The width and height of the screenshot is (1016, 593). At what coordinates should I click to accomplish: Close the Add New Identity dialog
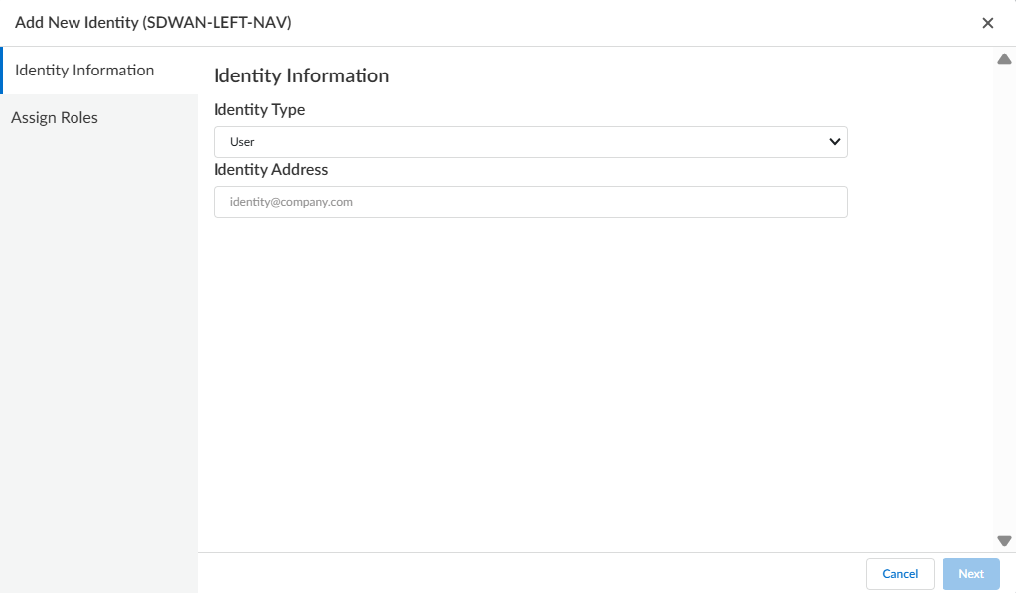click(x=987, y=23)
